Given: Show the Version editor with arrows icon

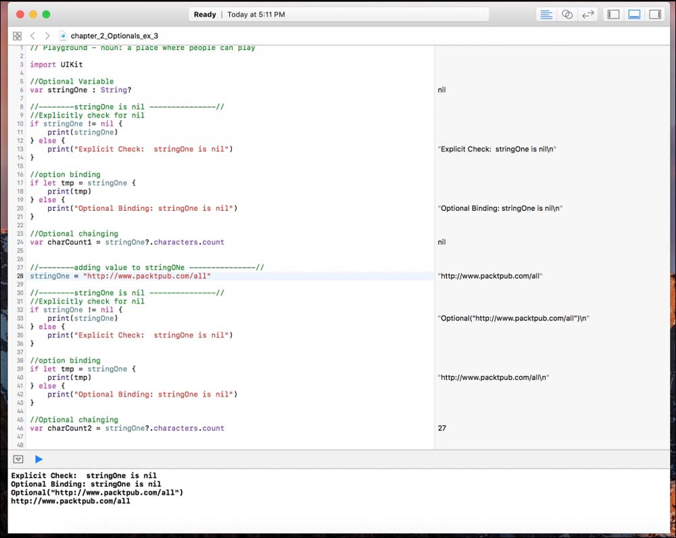Looking at the screenshot, I should point(588,14).
